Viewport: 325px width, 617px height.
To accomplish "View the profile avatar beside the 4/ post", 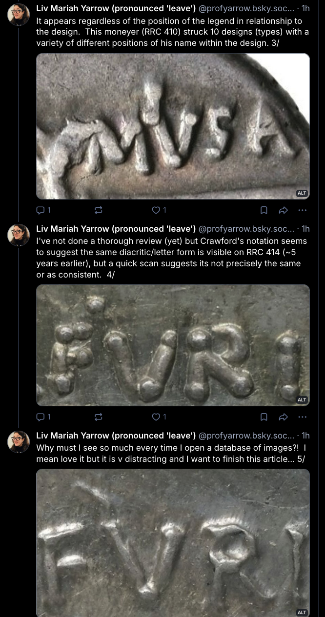I will 19,236.
